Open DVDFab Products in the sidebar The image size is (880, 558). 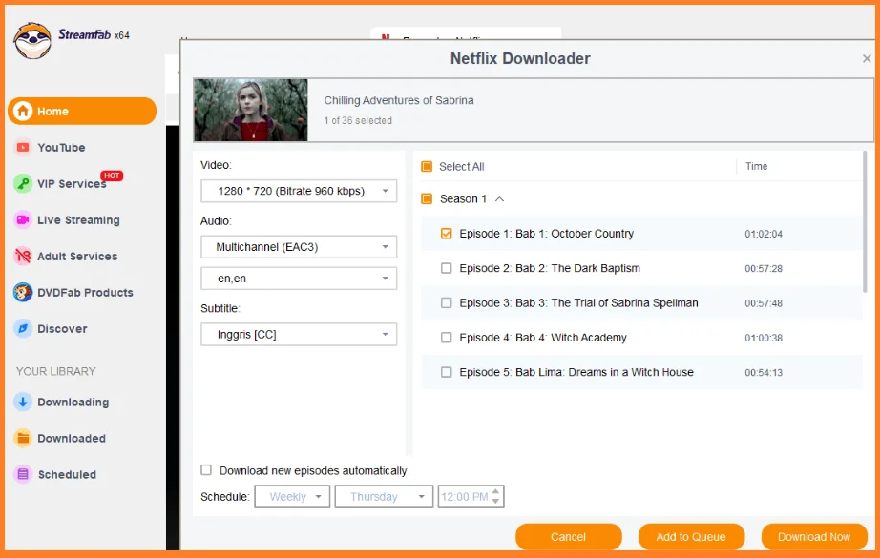(85, 292)
